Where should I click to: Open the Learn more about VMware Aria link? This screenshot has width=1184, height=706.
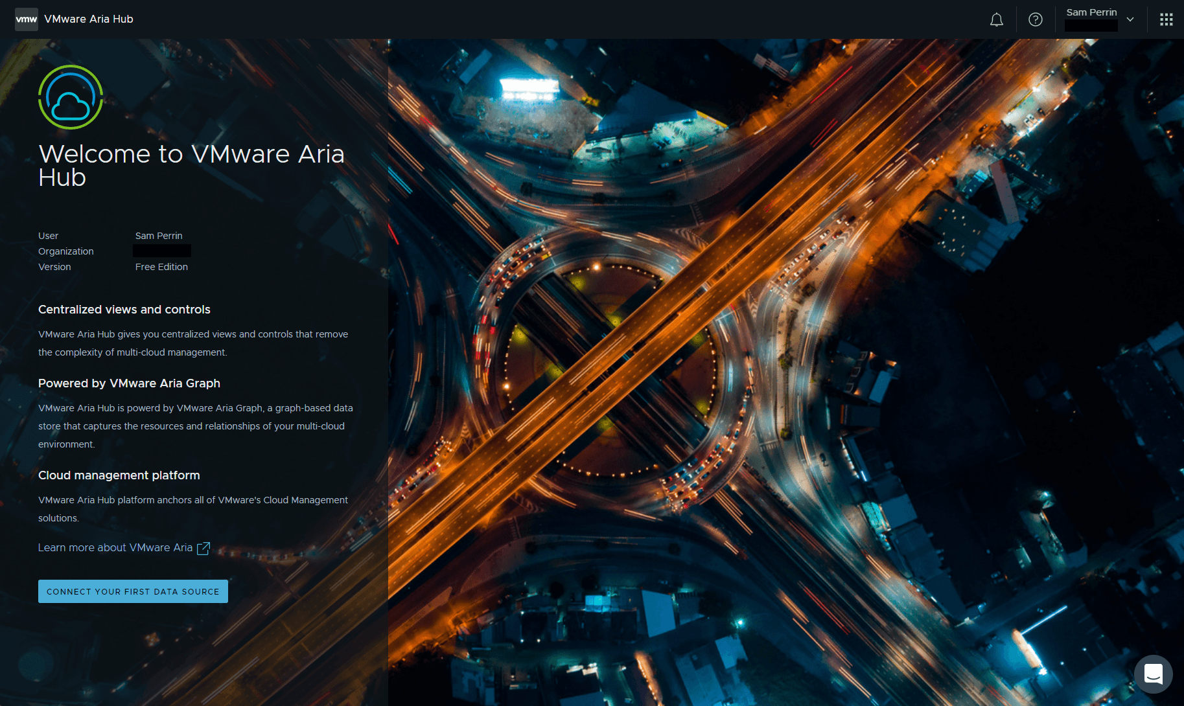115,547
